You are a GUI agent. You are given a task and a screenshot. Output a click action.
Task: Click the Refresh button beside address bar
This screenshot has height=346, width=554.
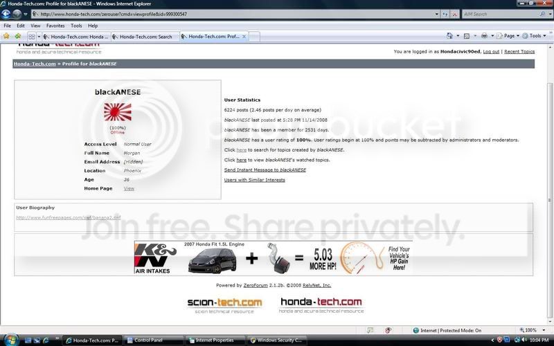pyautogui.click(x=445, y=14)
